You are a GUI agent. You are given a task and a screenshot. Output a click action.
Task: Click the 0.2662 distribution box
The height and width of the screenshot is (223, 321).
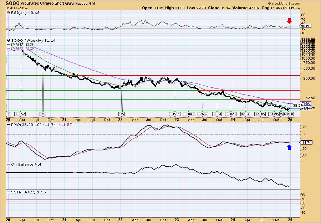click(x=203, y=114)
